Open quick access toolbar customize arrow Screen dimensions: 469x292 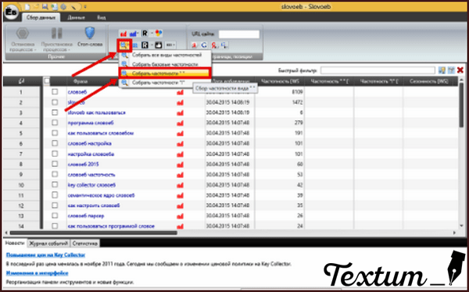[x=85, y=6]
